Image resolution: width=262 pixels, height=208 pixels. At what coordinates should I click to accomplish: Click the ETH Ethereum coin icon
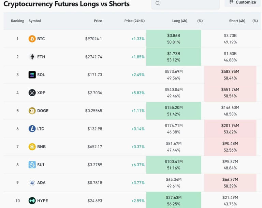32,57
